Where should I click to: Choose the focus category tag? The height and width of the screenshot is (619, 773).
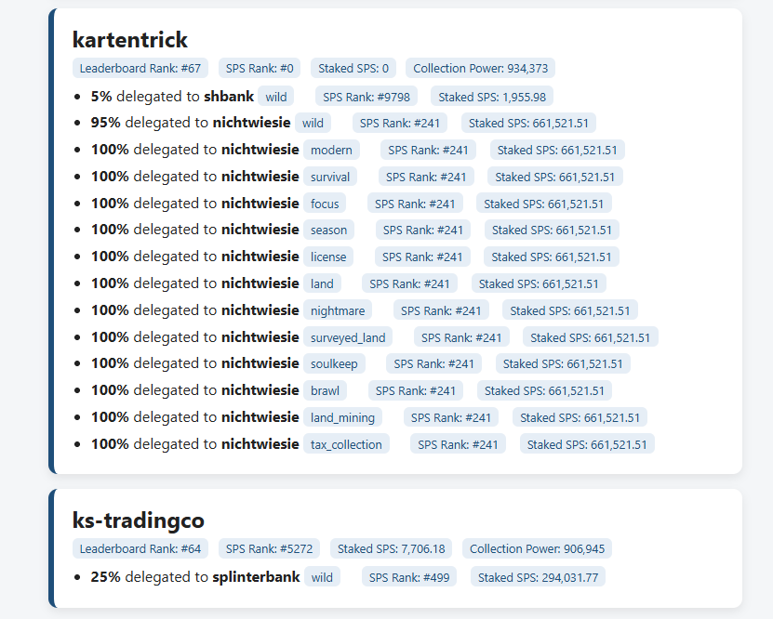coord(325,204)
